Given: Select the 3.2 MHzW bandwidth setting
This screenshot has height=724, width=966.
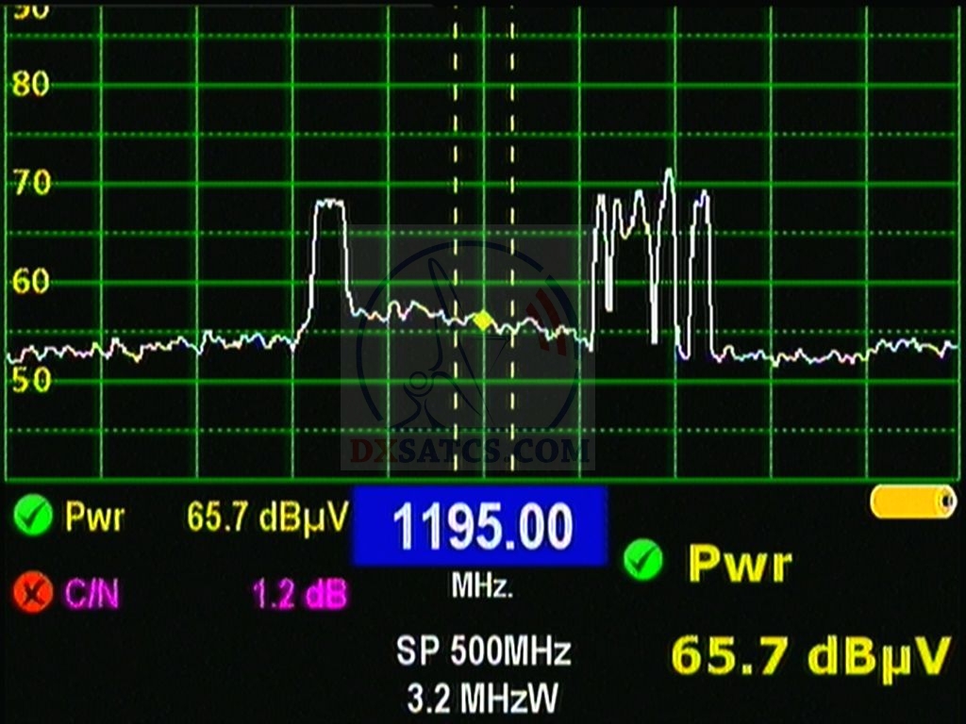Looking at the screenshot, I should click(x=483, y=699).
